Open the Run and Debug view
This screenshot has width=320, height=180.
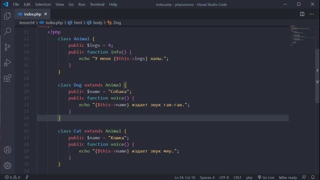coord(7,62)
